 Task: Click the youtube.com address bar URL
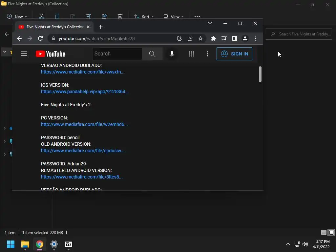97,39
